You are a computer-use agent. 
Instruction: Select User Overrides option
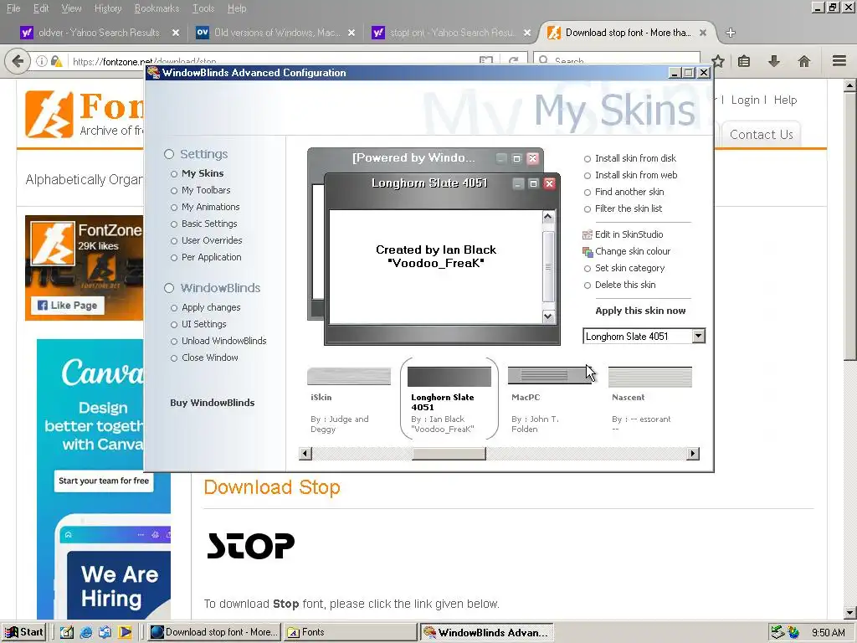point(212,240)
